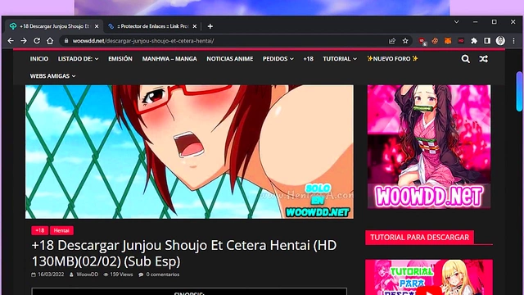
Task: Open the NUEVO FORO menu link
Action: point(392,59)
